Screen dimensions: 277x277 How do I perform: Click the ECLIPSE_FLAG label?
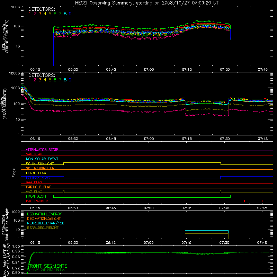[x=38, y=178]
